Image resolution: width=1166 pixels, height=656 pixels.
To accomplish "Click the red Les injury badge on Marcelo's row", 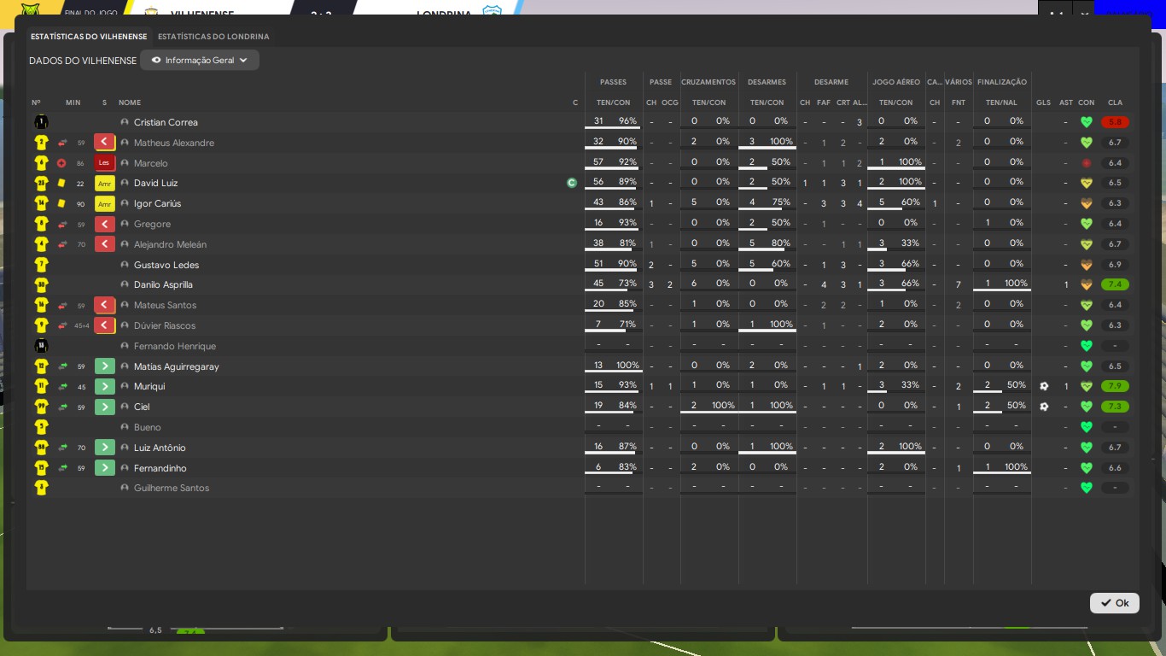I will [104, 163].
